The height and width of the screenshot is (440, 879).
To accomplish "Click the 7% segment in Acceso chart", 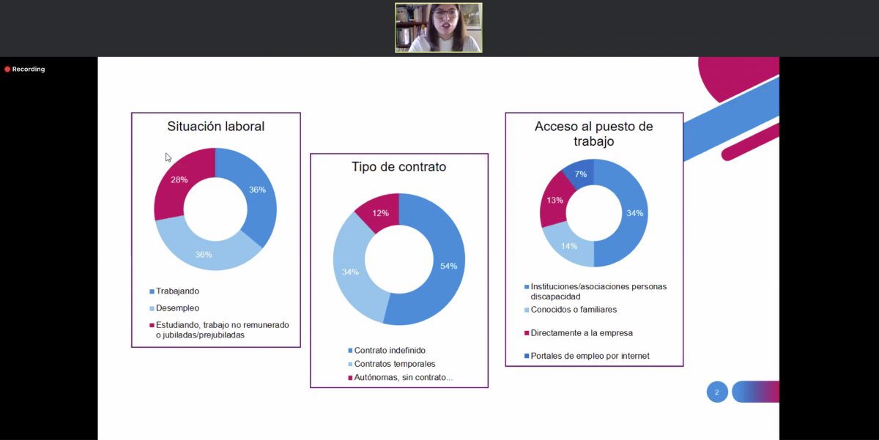I will coord(579,174).
